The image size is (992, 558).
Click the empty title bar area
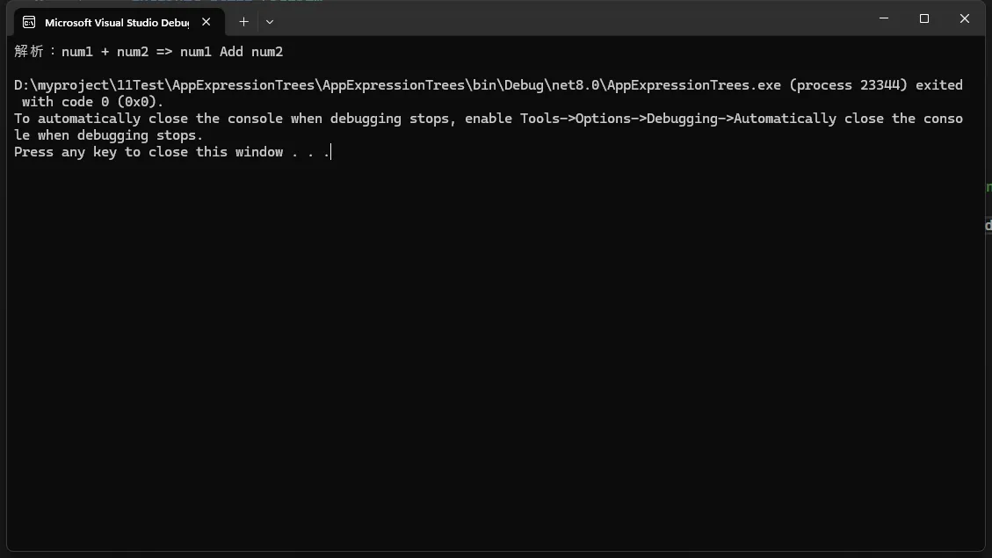[x=569, y=19]
